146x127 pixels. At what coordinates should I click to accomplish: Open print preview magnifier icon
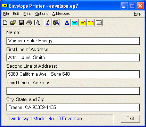(37, 23)
